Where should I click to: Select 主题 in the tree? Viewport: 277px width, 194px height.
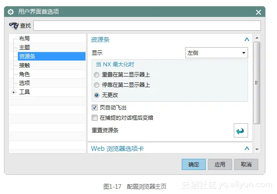tap(24, 48)
